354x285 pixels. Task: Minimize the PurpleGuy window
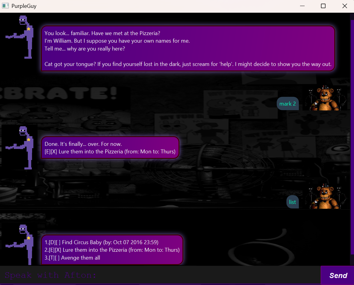click(x=302, y=6)
